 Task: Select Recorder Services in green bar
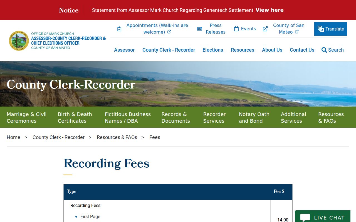click(x=214, y=117)
